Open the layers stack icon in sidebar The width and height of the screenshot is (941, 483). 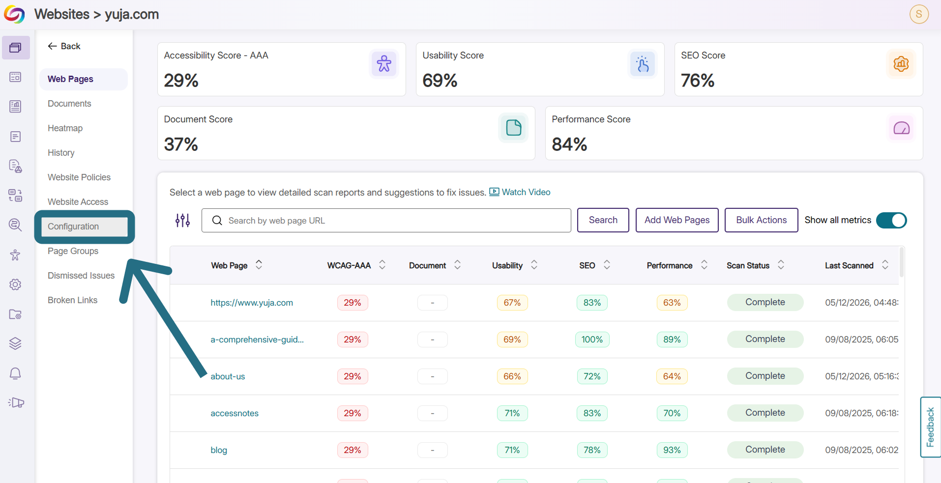coord(15,343)
